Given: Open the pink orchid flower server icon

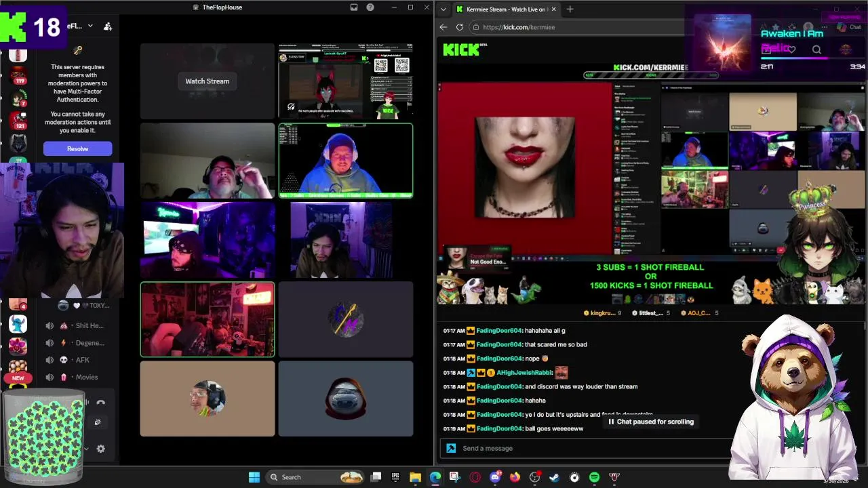Looking at the screenshot, I should pyautogui.click(x=18, y=346).
